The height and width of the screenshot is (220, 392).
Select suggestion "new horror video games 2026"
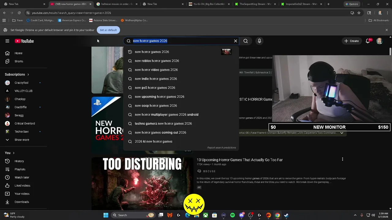tap(181, 70)
